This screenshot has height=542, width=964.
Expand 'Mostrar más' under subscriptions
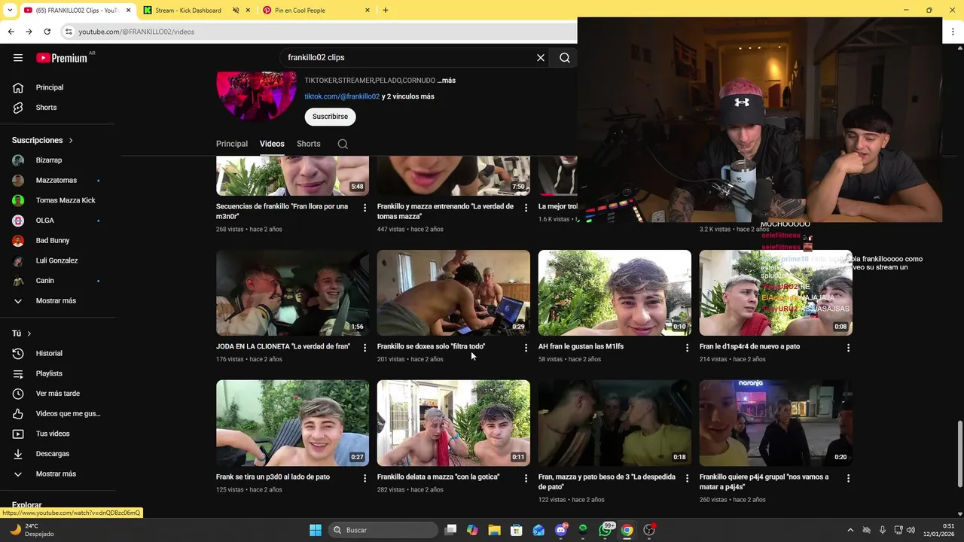57,301
